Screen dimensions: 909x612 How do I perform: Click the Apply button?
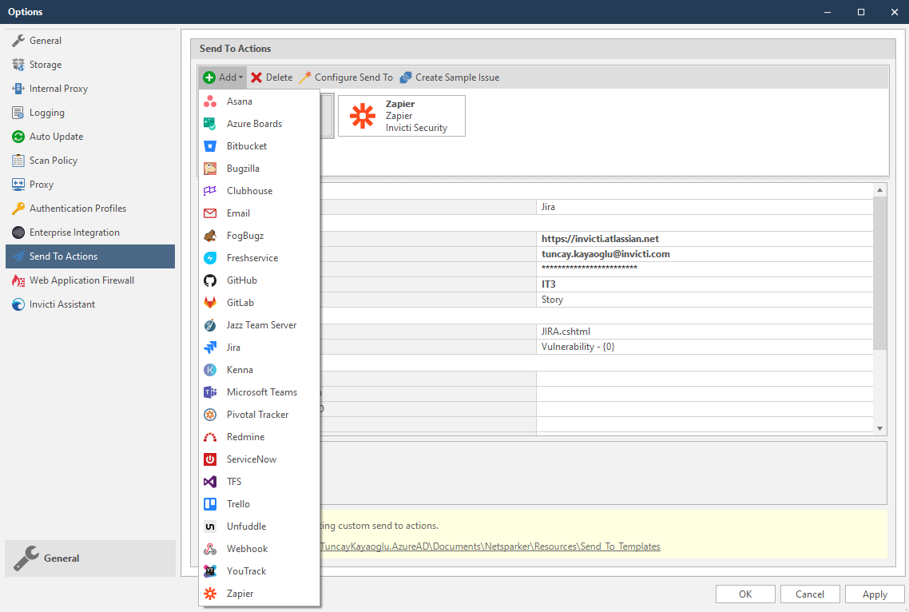(874, 594)
